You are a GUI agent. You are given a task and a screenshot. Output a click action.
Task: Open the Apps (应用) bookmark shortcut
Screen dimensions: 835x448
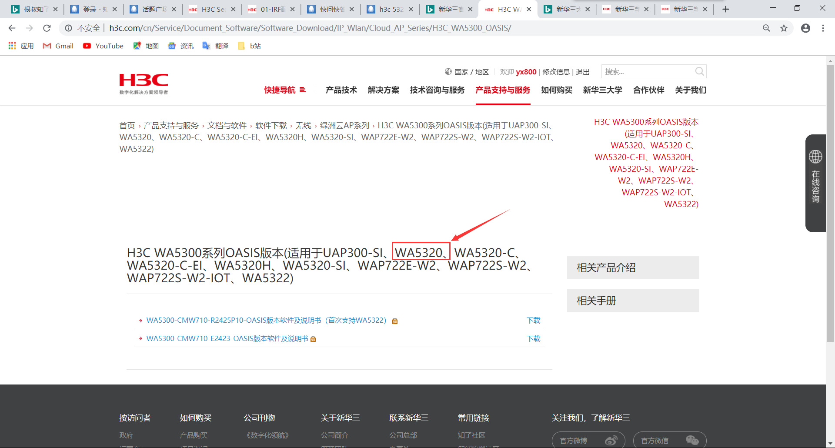21,46
